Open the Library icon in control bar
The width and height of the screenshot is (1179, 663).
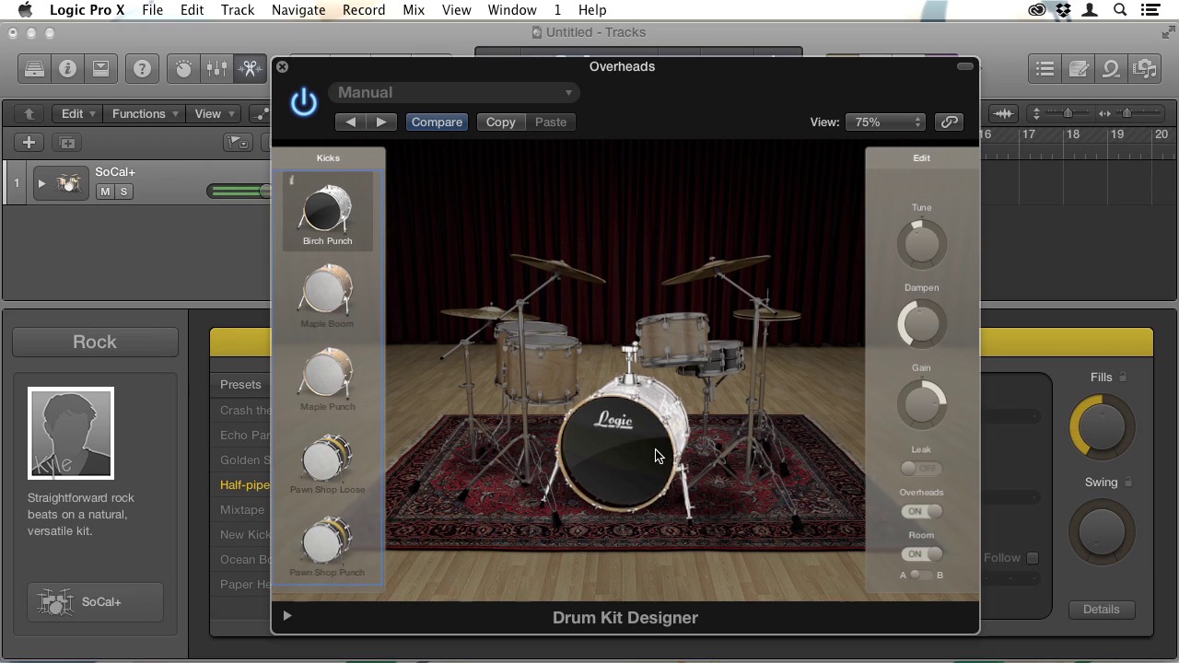(34, 68)
